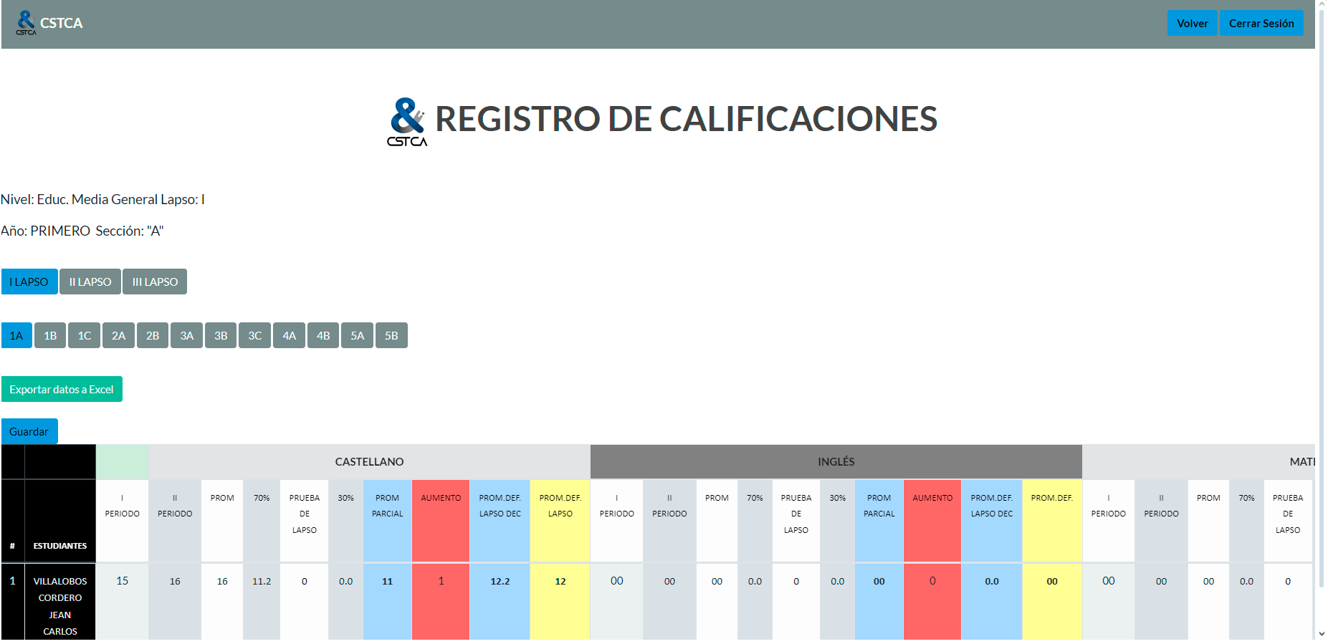The image size is (1328, 644).
Task: Edit Castellano I Periodo grade 15
Action: (123, 581)
